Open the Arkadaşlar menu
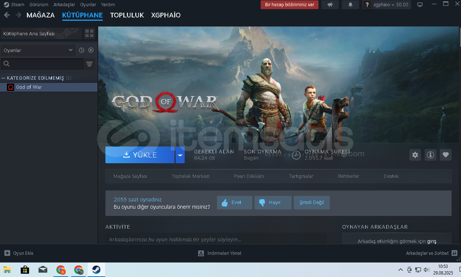The image size is (461, 277). (64, 5)
